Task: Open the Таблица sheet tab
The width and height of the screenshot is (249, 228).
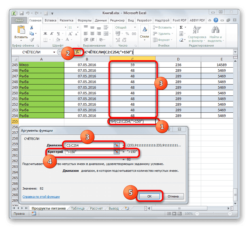Action: (x=78, y=208)
